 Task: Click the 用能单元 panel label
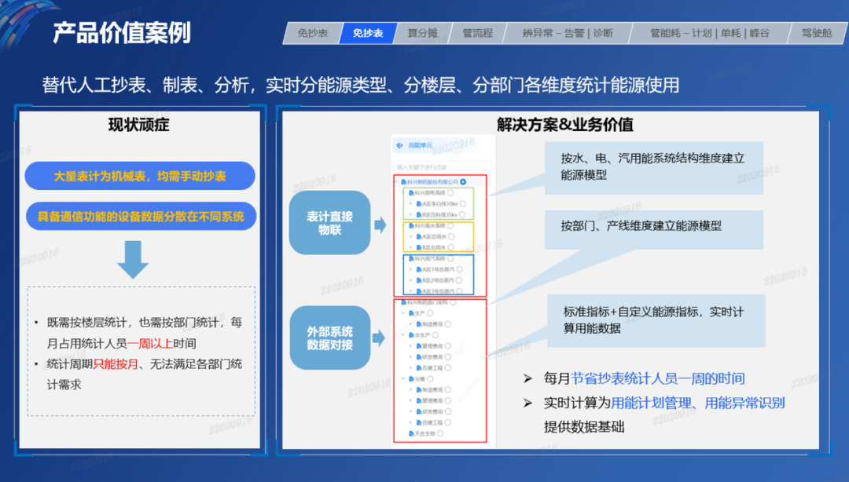pos(420,145)
